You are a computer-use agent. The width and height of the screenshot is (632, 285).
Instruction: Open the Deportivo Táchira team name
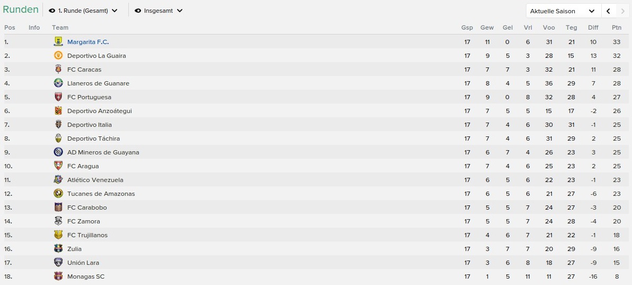(93, 139)
